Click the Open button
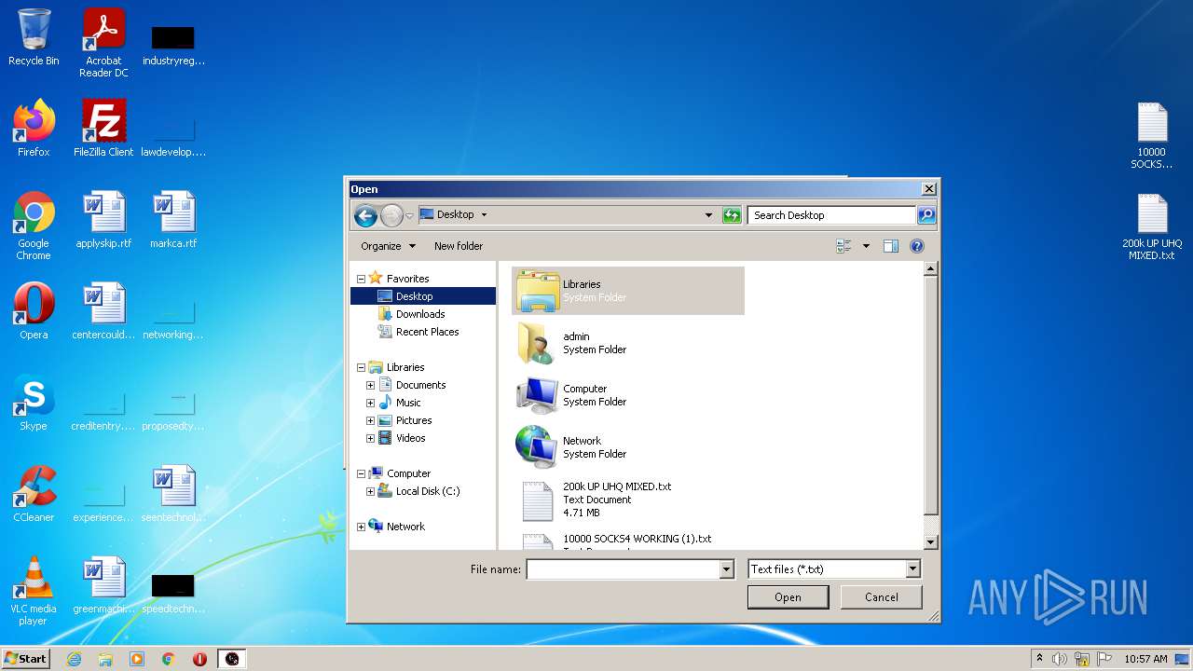This screenshot has width=1193, height=671. [788, 597]
